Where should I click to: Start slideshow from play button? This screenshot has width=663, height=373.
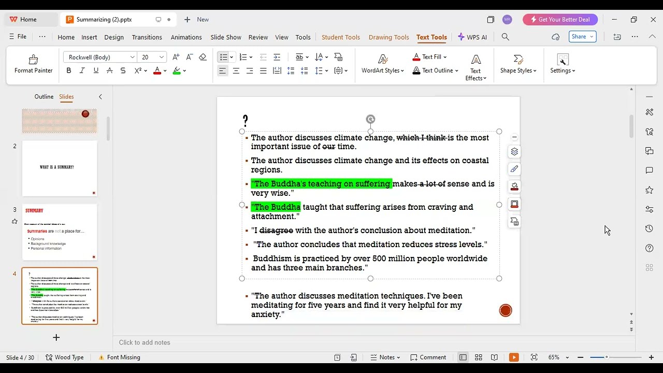(x=514, y=357)
